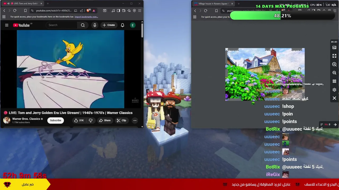
Task: Click the YouTube page scrollbar
Action: pyautogui.click(x=142, y=30)
